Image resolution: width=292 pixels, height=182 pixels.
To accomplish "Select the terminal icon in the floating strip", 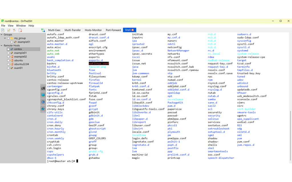I will tap(43, 88).
